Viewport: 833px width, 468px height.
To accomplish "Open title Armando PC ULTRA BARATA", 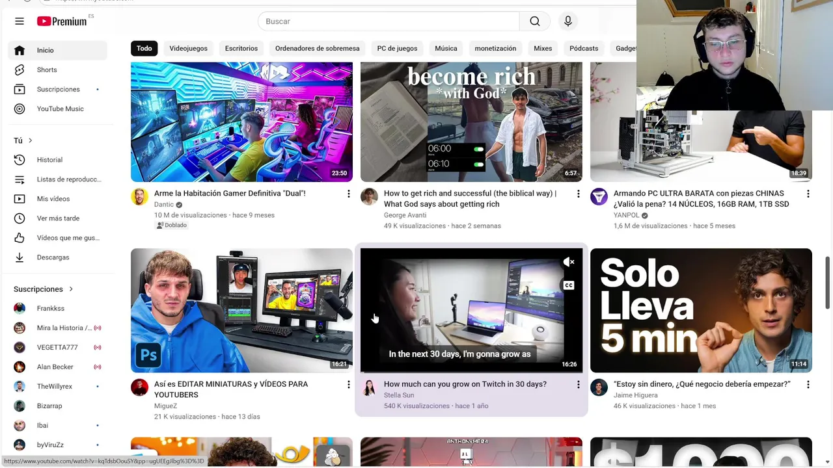I will 702,199.
